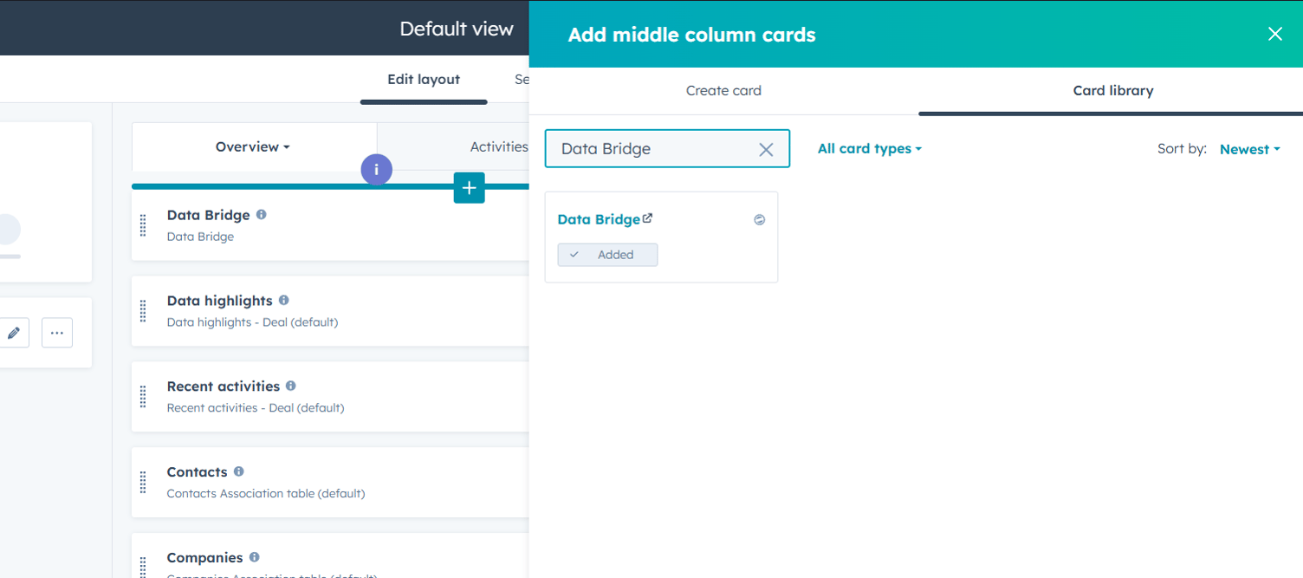Click the Recent activities card title
1303x578 pixels.
[x=223, y=386]
